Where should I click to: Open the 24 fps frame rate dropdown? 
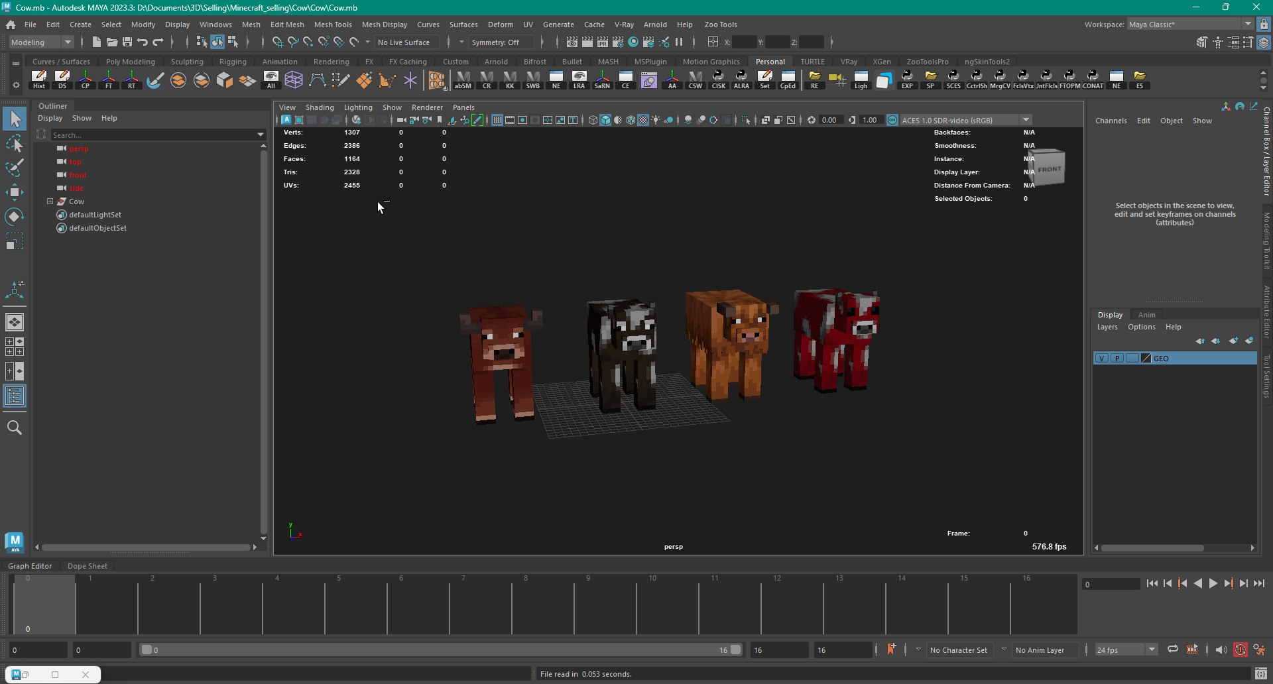[x=1126, y=650]
